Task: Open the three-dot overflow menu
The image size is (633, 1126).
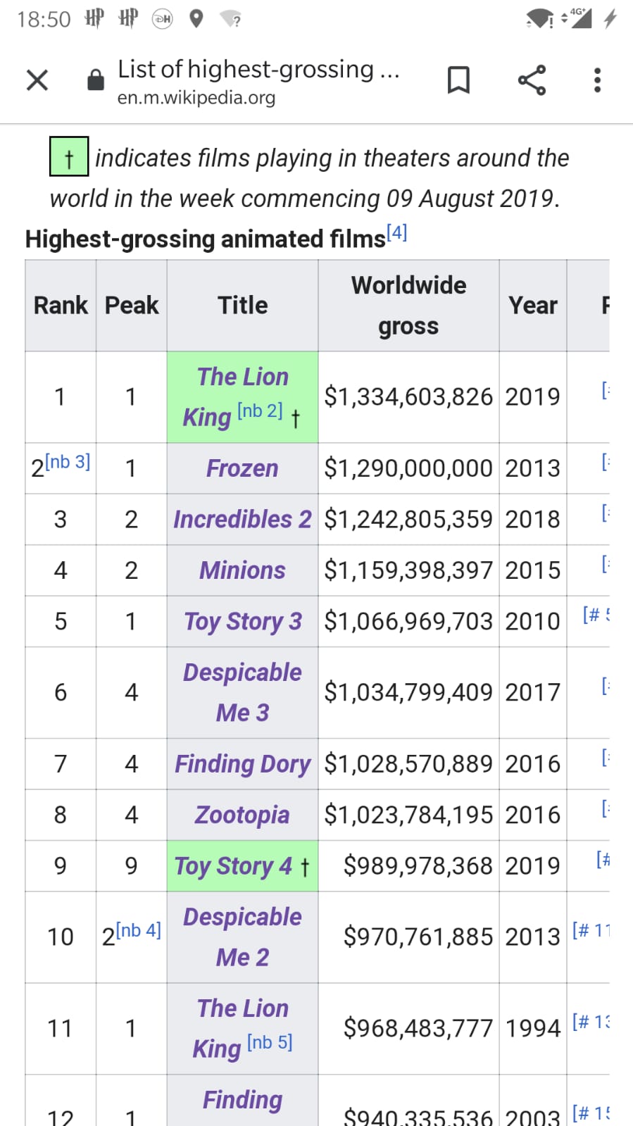Action: click(x=597, y=80)
